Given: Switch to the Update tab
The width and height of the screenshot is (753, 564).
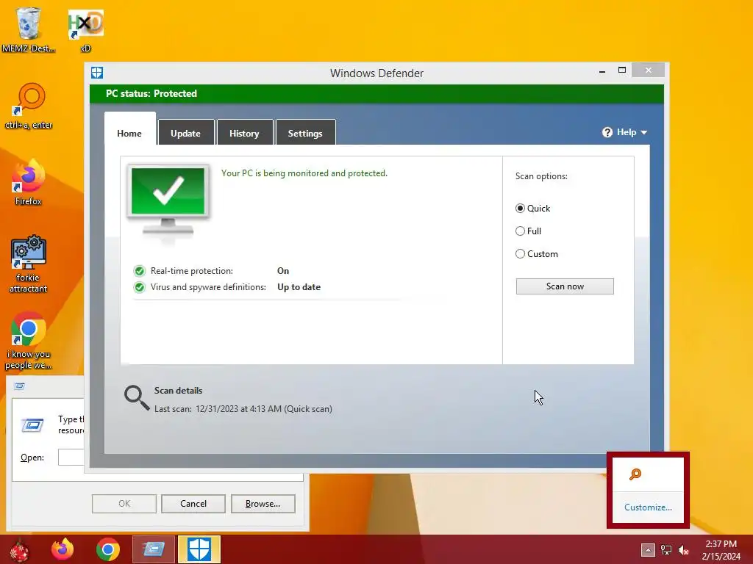Looking at the screenshot, I should (186, 134).
